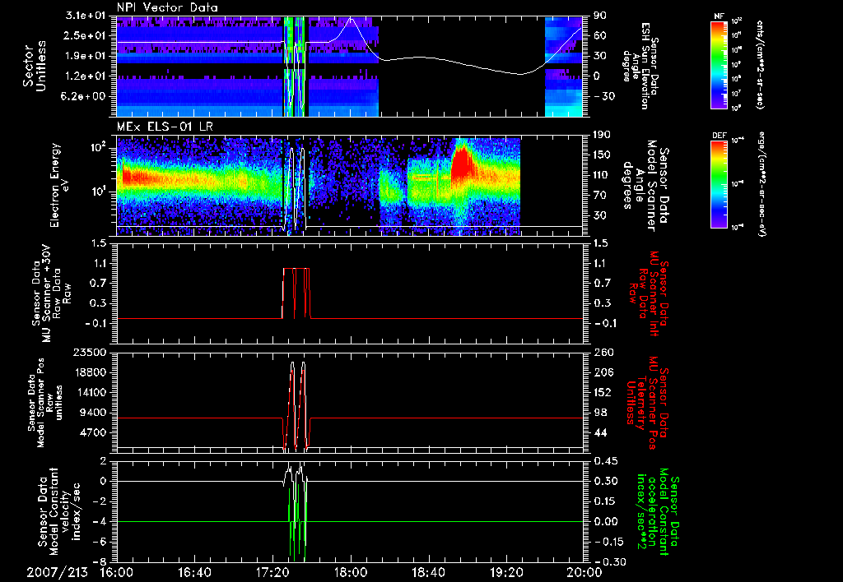843x582 pixels.
Task: Click the "18800" scanner position tick label
Action: 91,372
